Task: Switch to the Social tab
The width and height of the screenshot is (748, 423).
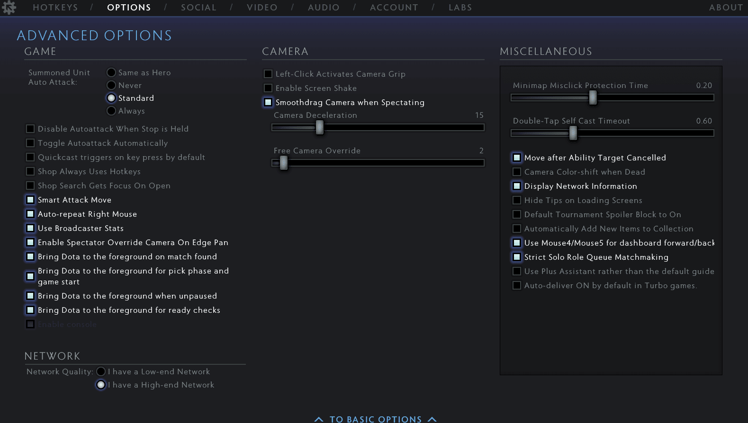Action: click(198, 8)
